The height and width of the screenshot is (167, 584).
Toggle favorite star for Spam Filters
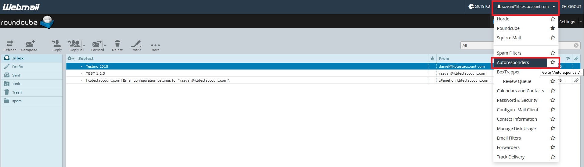(x=553, y=53)
